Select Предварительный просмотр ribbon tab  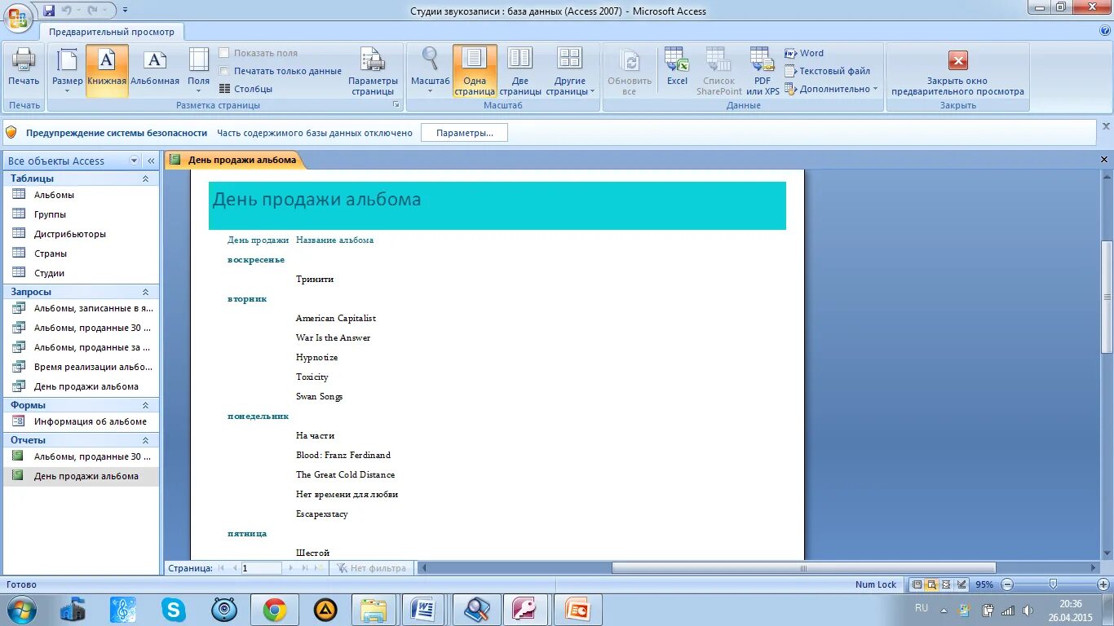(x=112, y=32)
